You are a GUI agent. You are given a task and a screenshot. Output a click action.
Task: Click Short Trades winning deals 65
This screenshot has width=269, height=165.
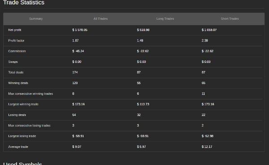203,83
